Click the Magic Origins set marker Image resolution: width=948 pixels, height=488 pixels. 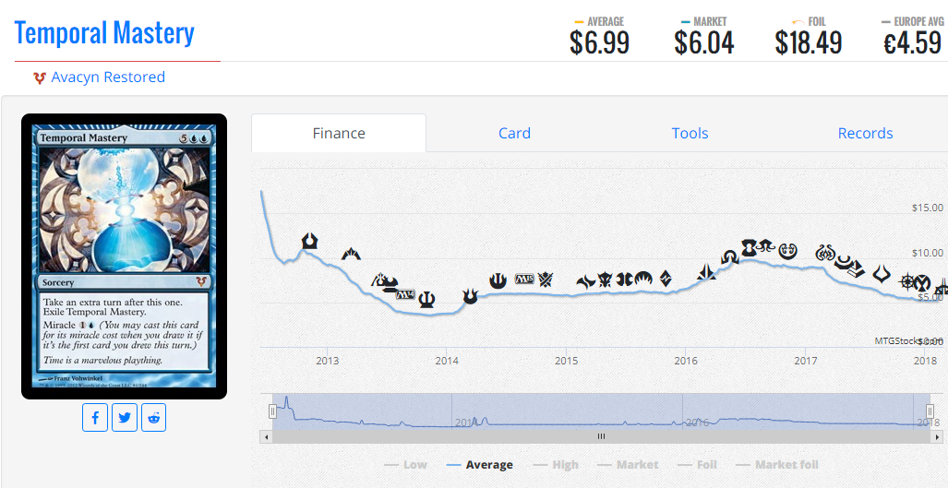pyautogui.click(x=643, y=279)
